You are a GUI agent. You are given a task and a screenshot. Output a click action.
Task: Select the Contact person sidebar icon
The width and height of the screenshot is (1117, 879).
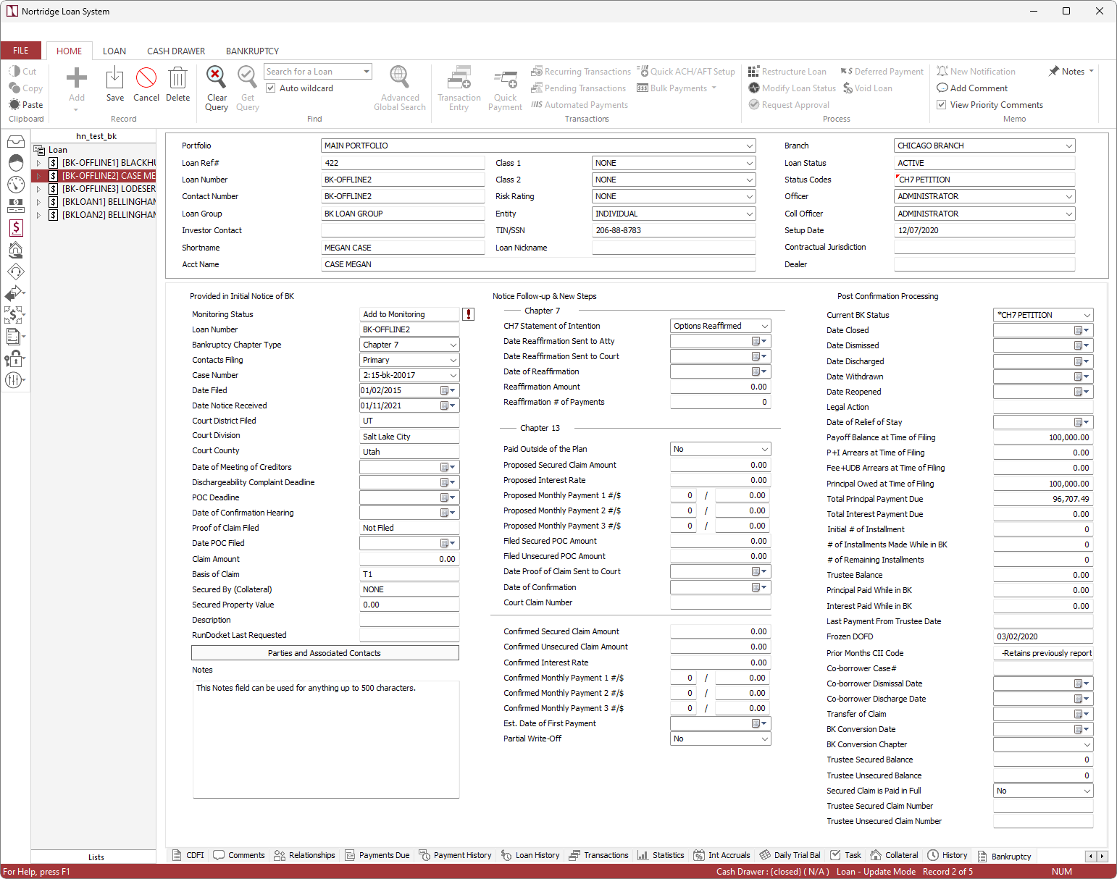16,163
